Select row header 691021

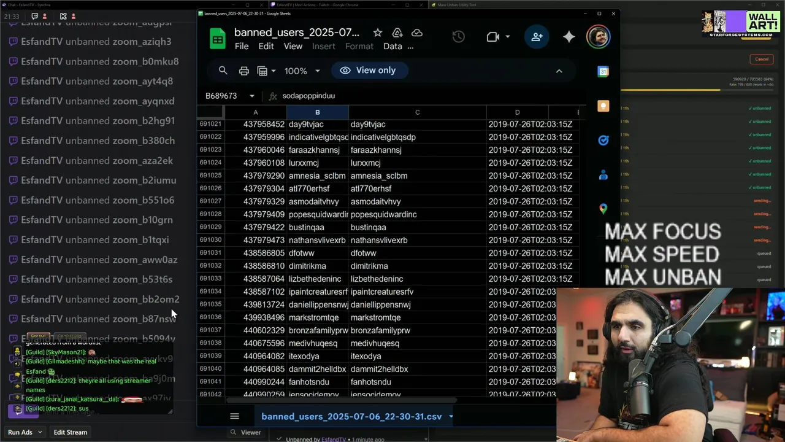[210, 124]
